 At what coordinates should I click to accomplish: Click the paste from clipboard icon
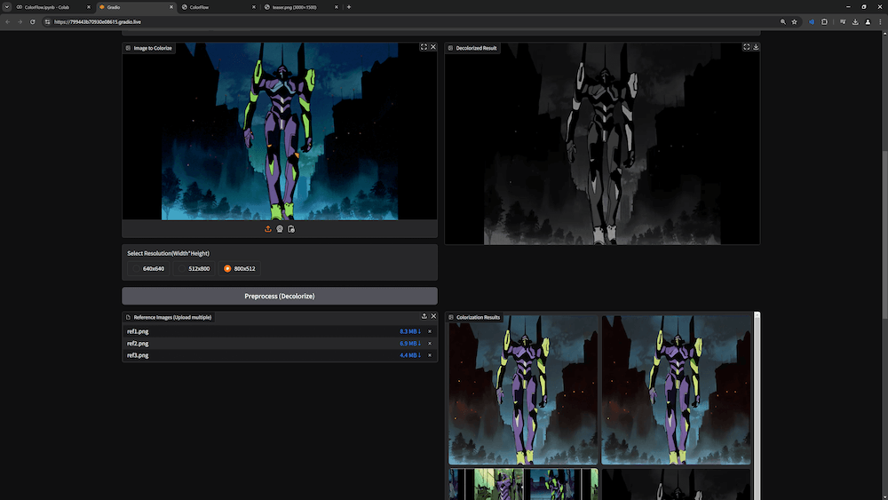point(291,229)
